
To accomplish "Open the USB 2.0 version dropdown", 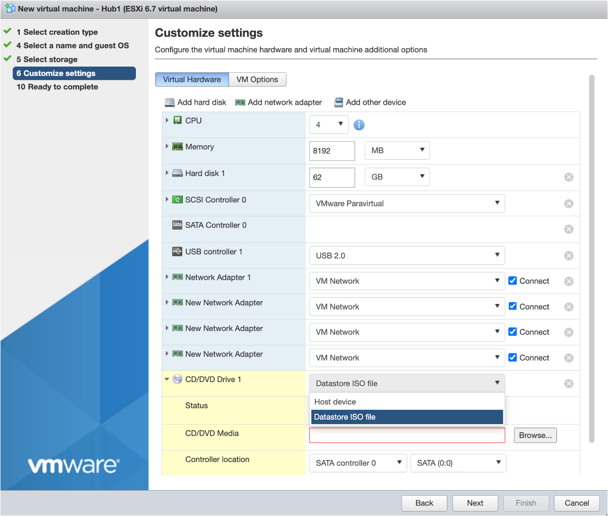I will tap(407, 256).
